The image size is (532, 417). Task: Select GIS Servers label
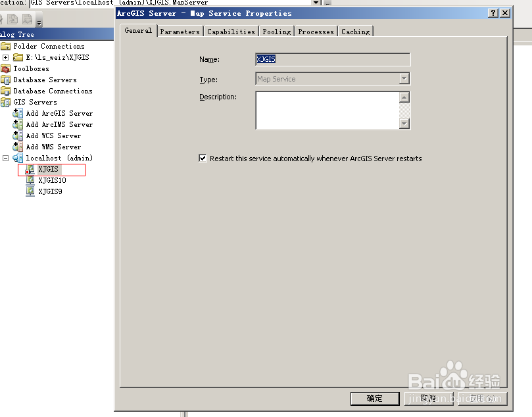(36, 102)
